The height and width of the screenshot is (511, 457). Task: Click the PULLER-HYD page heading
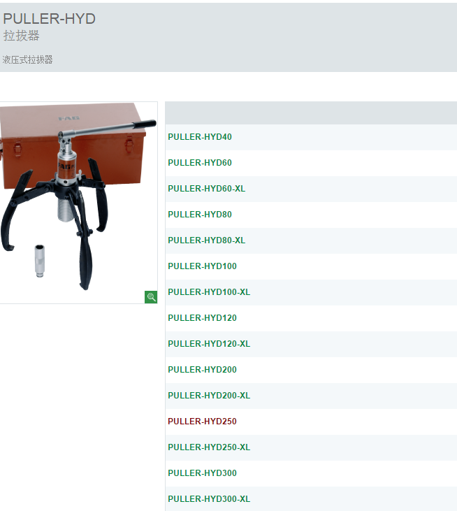tap(49, 19)
